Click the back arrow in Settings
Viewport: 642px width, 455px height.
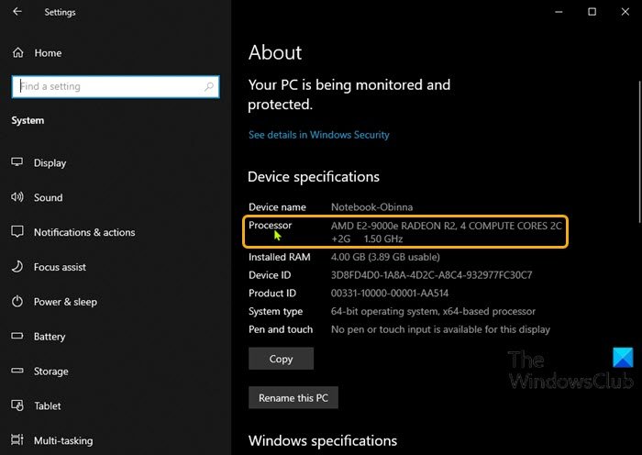pyautogui.click(x=18, y=12)
